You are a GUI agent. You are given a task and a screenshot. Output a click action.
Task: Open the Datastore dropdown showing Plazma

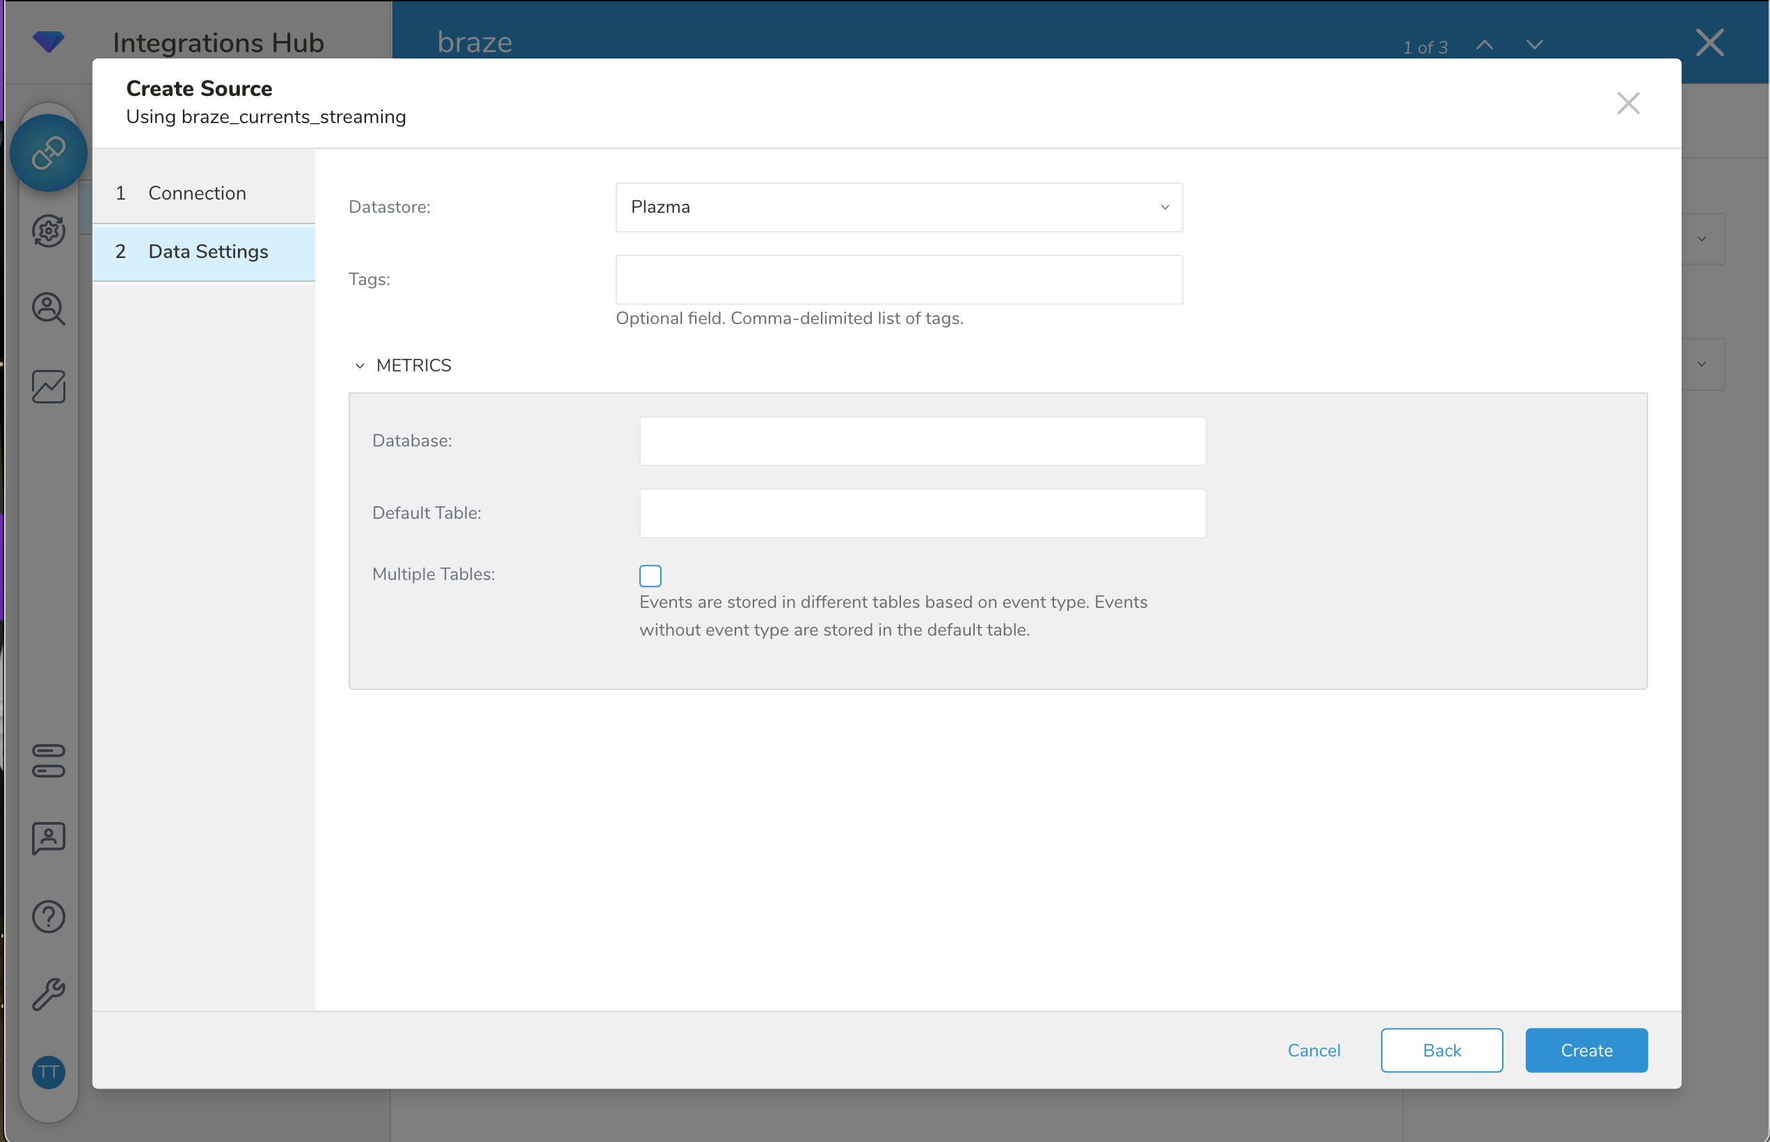pos(898,207)
